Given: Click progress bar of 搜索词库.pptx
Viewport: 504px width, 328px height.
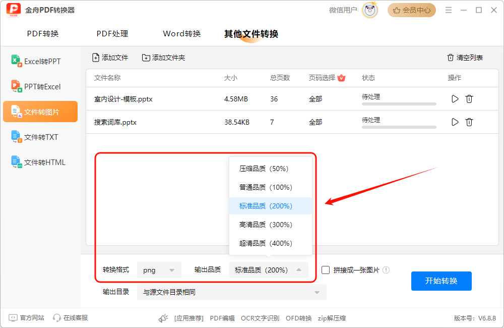Looking at the screenshot, I should click(399, 127).
